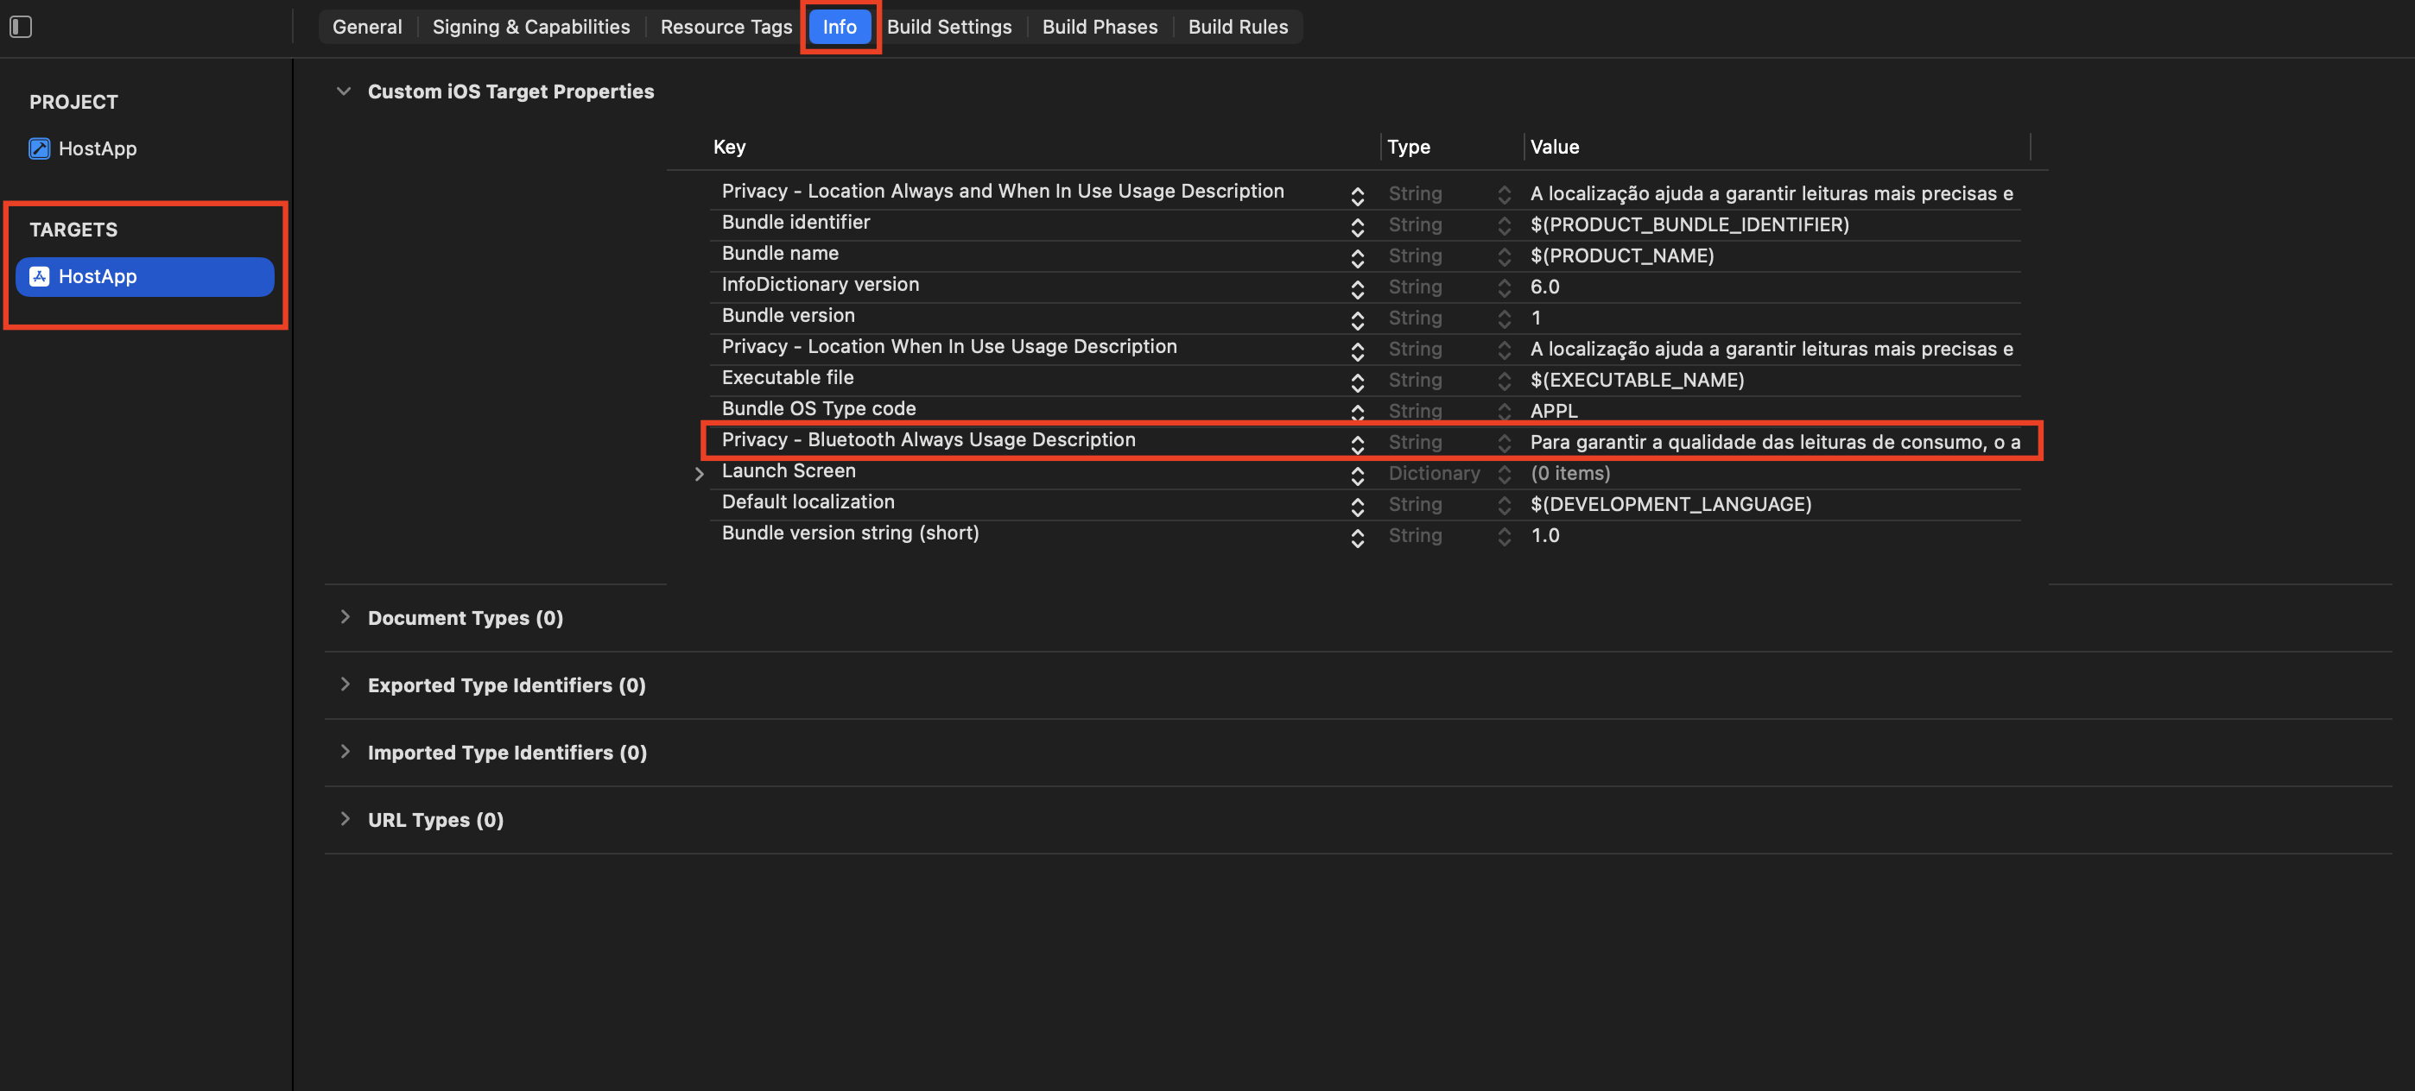
Task: Click the $(PRODUCT_NAME) value
Action: (x=1622, y=255)
